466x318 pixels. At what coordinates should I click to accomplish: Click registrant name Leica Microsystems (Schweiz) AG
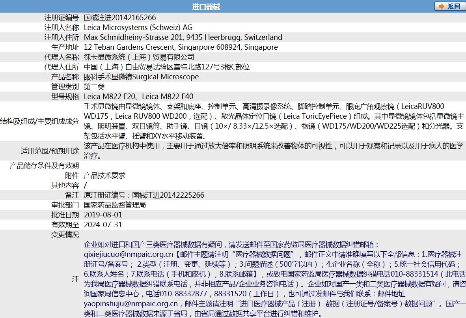138,27
